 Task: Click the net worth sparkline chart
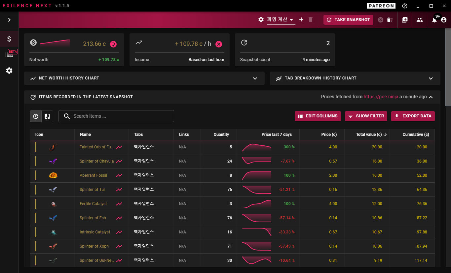pyautogui.click(x=55, y=43)
